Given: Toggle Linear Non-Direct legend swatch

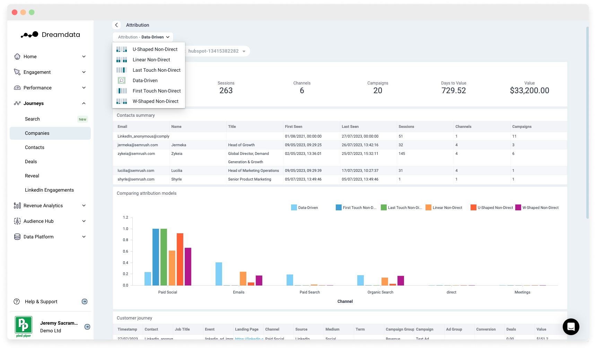Looking at the screenshot, I should (x=428, y=208).
